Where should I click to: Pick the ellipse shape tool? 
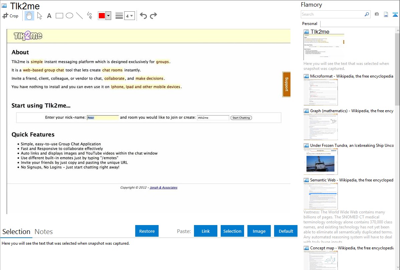pyautogui.click(x=69, y=16)
